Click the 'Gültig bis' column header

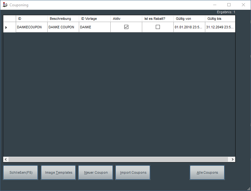click(x=220, y=19)
